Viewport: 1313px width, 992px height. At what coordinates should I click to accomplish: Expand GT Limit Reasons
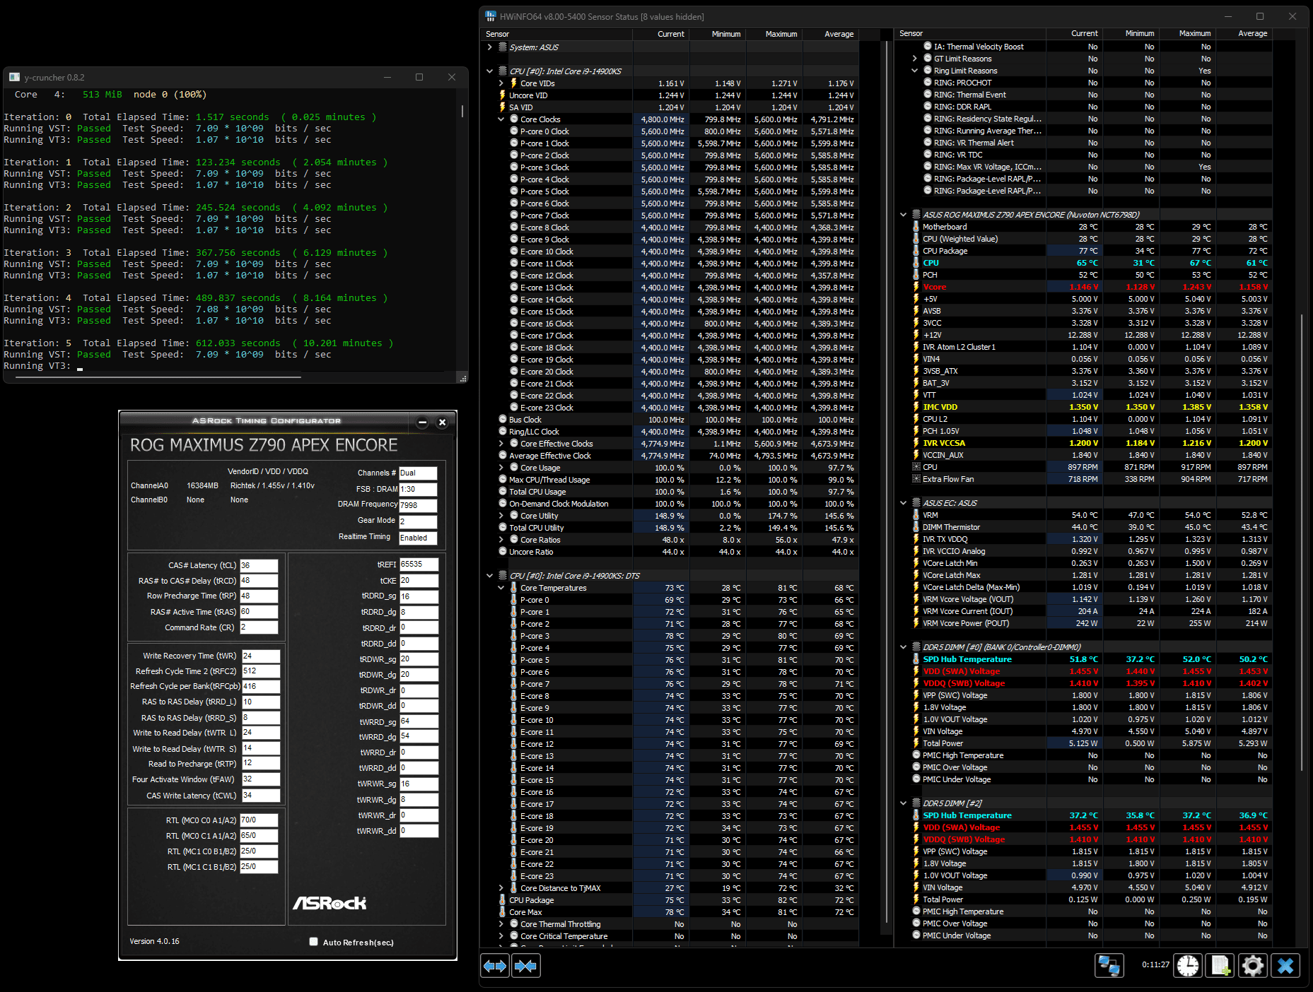click(x=914, y=59)
